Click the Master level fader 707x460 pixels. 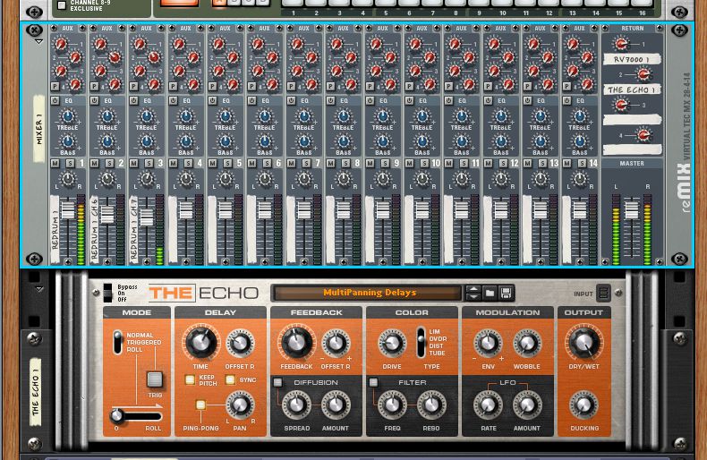(631, 210)
